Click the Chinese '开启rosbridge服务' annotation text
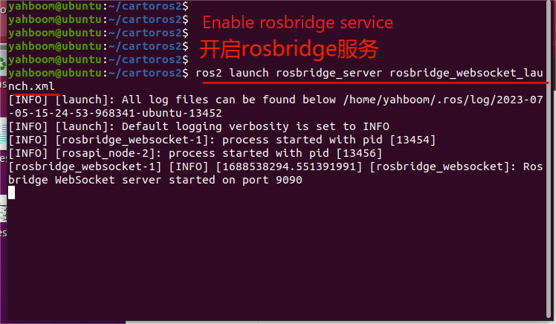The height and width of the screenshot is (324, 556). click(x=289, y=49)
